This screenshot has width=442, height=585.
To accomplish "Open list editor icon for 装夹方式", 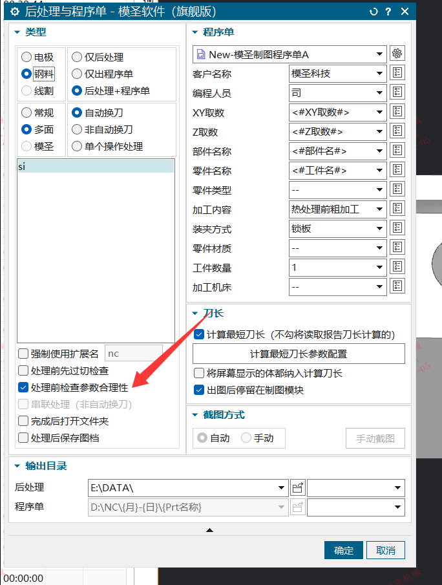I will tap(397, 228).
